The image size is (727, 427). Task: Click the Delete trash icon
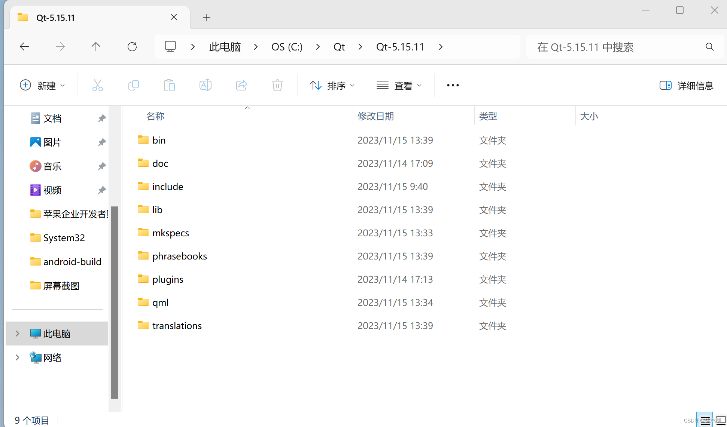(x=277, y=85)
